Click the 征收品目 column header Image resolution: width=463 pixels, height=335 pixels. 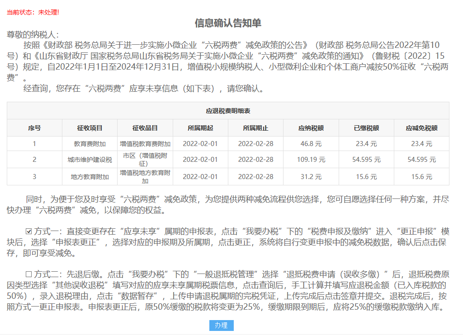145,128
